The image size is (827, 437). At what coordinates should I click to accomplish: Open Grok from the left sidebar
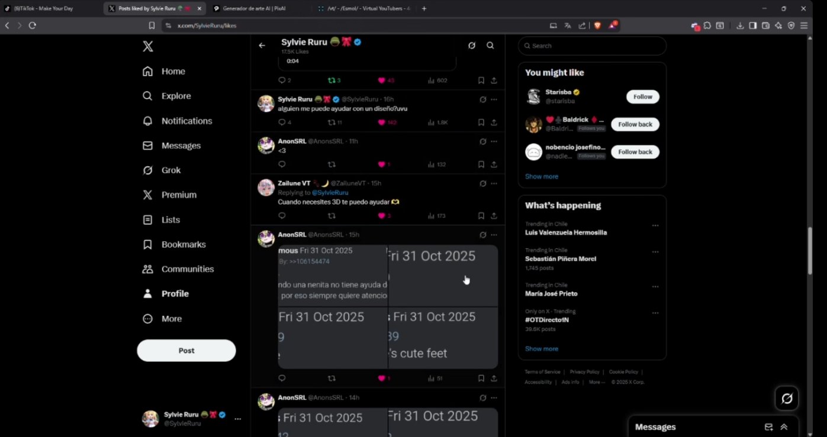162,170
